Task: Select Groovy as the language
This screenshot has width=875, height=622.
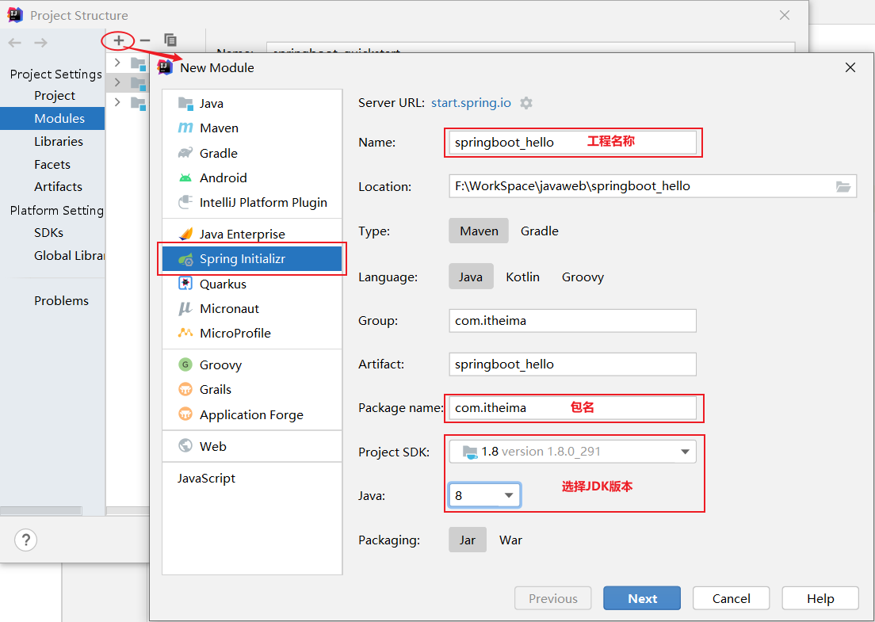Action: point(583,277)
